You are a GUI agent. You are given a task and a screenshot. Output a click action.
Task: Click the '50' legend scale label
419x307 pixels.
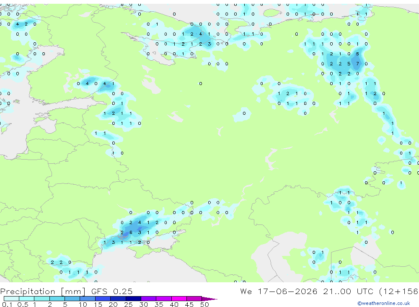(x=204, y=304)
